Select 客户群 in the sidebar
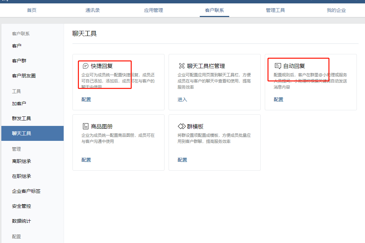This screenshot has height=243, width=365. [19, 61]
